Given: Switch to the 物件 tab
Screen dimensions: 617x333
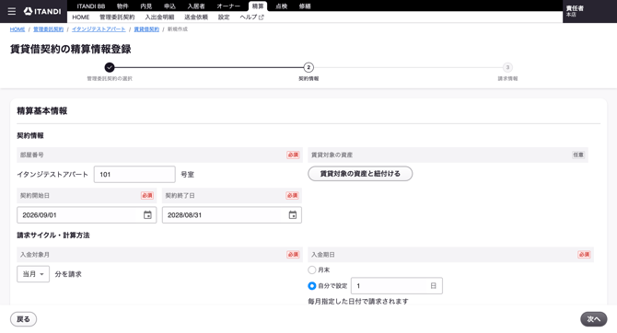Looking at the screenshot, I should tap(122, 6).
